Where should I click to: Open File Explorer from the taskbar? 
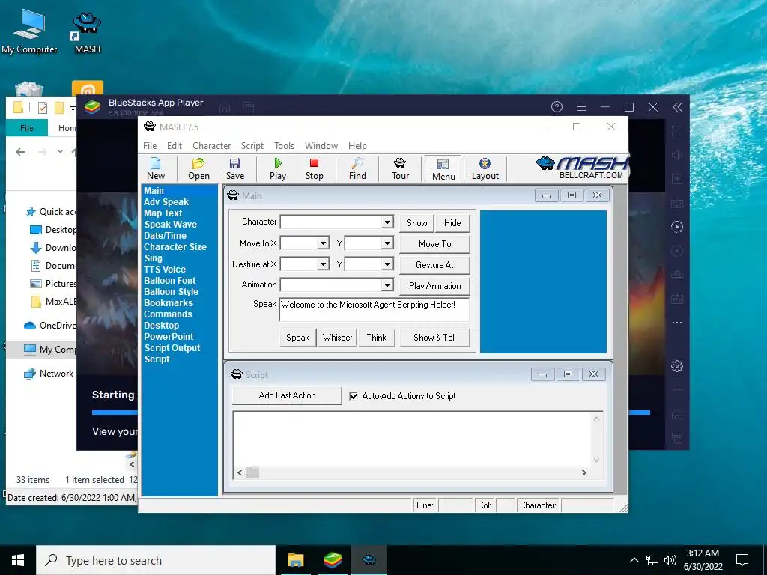coord(295,560)
